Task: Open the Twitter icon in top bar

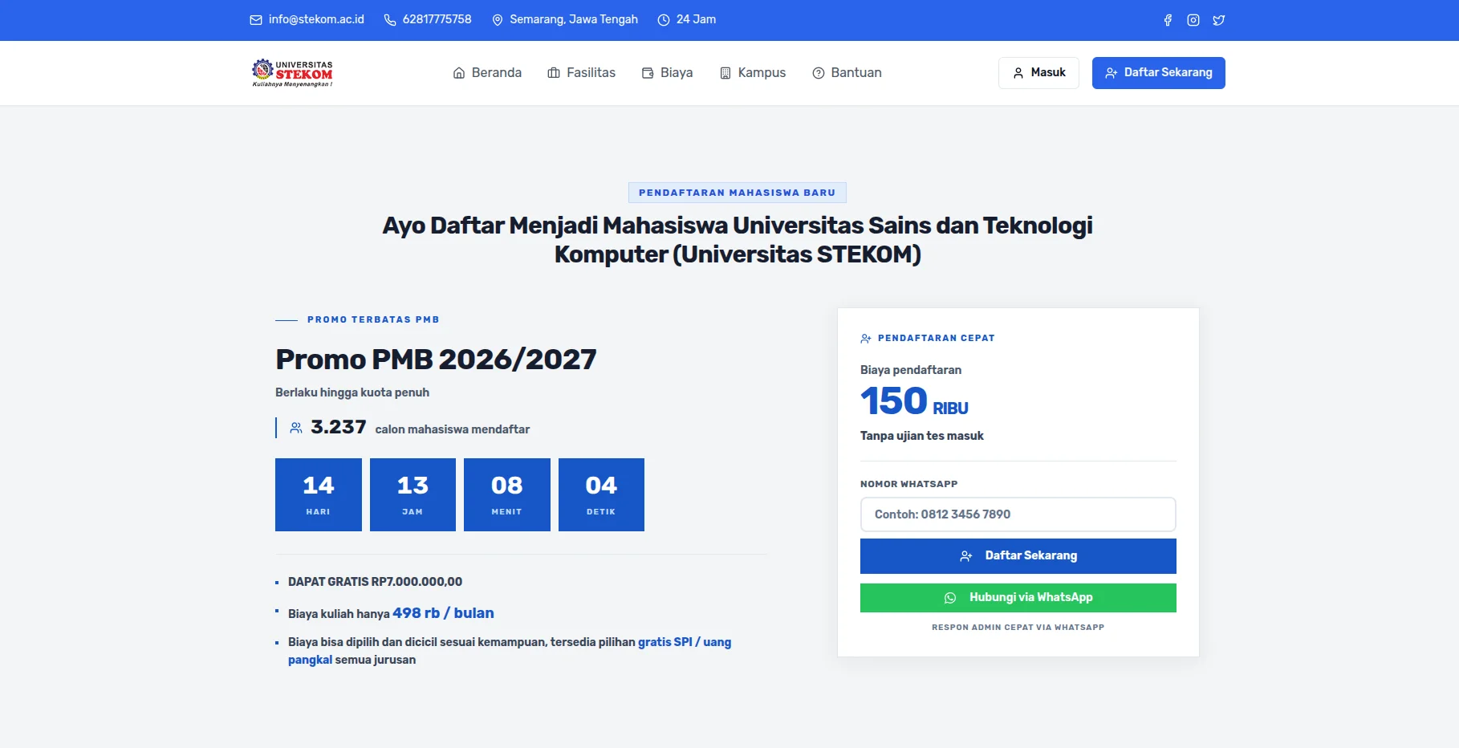Action: [x=1219, y=20]
